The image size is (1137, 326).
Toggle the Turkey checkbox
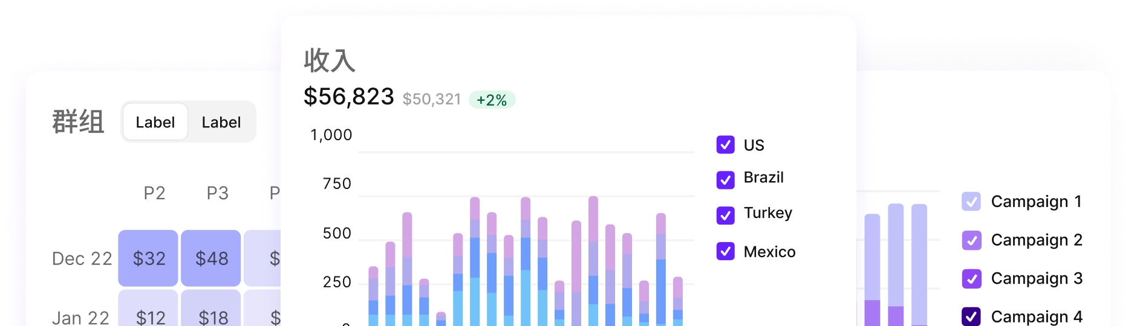point(725,216)
